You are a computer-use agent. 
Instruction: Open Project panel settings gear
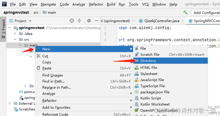click(x=89, y=21)
